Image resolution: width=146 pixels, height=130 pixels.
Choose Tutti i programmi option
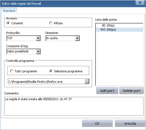click(12, 71)
